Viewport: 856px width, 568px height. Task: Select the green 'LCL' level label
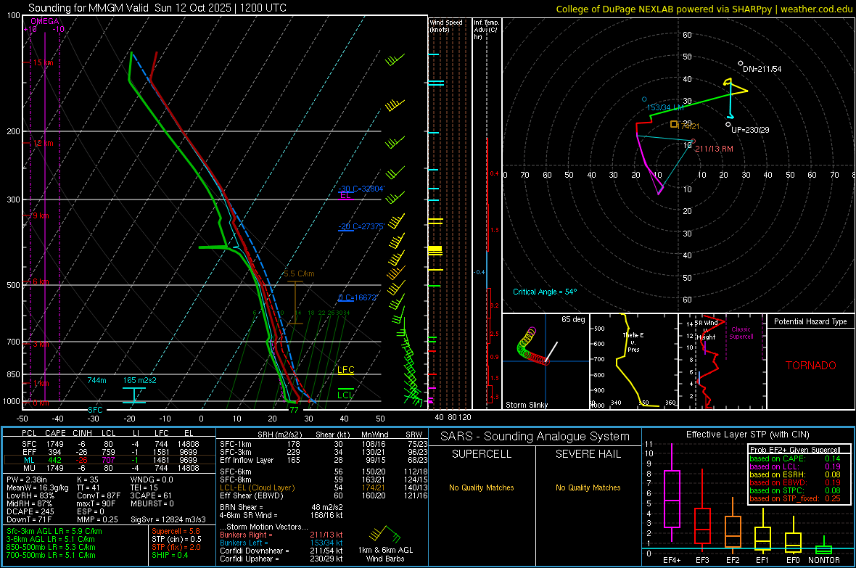pyautogui.click(x=345, y=395)
